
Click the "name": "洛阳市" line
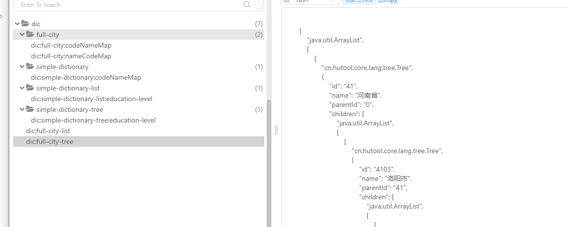(386, 178)
